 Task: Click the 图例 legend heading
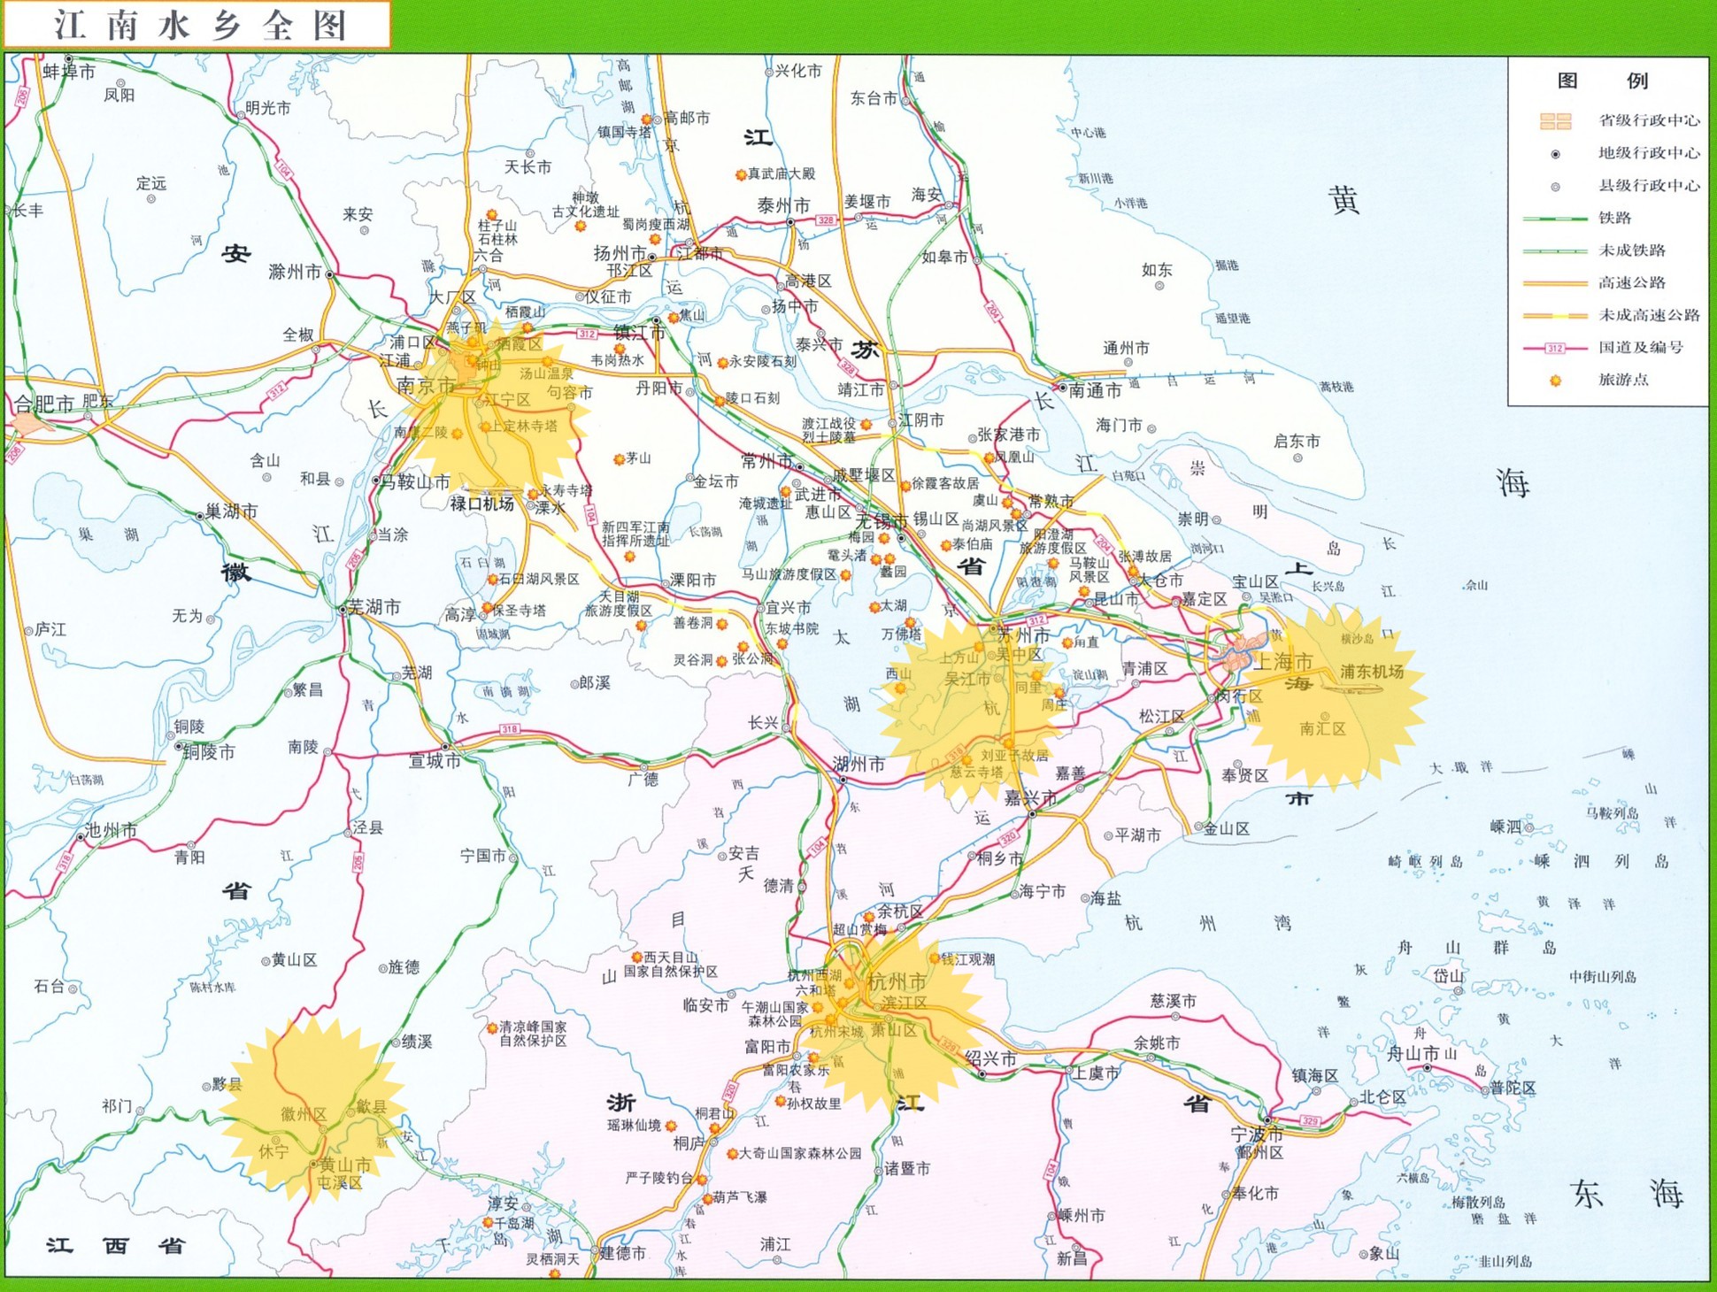click(x=1603, y=81)
